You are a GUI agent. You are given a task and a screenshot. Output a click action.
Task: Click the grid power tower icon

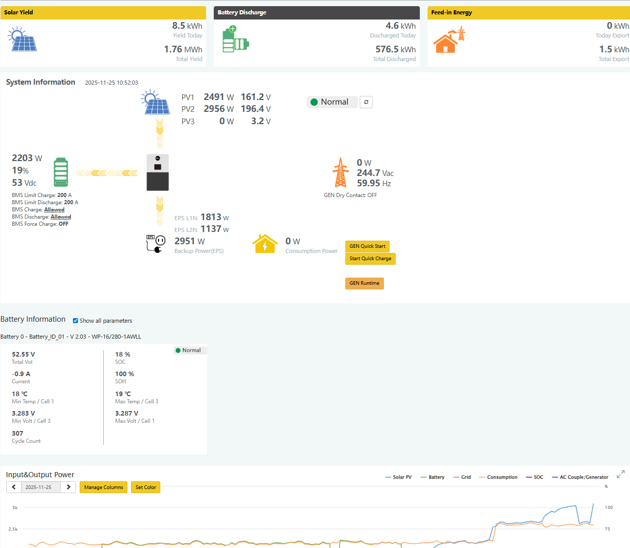(340, 172)
